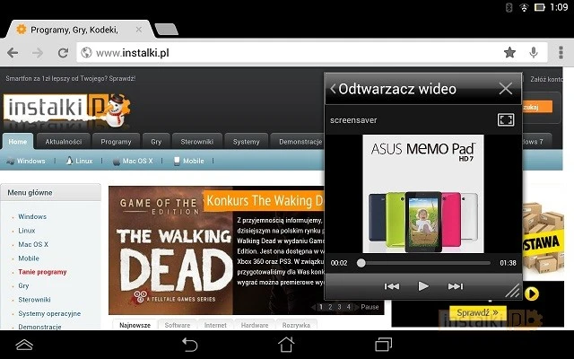Click the yellow Sprawdź button
The image size is (574, 359).
[x=477, y=313]
